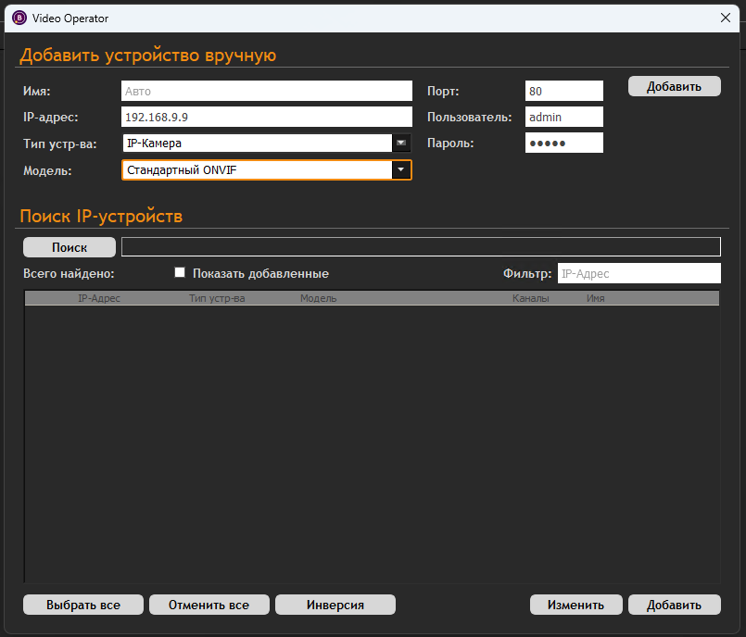The height and width of the screenshot is (637, 746).
Task: Click the Каналы column header
Action: tap(530, 299)
